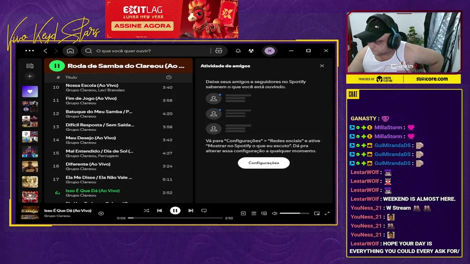
Task: Open the mini player
Action: pos(317,213)
